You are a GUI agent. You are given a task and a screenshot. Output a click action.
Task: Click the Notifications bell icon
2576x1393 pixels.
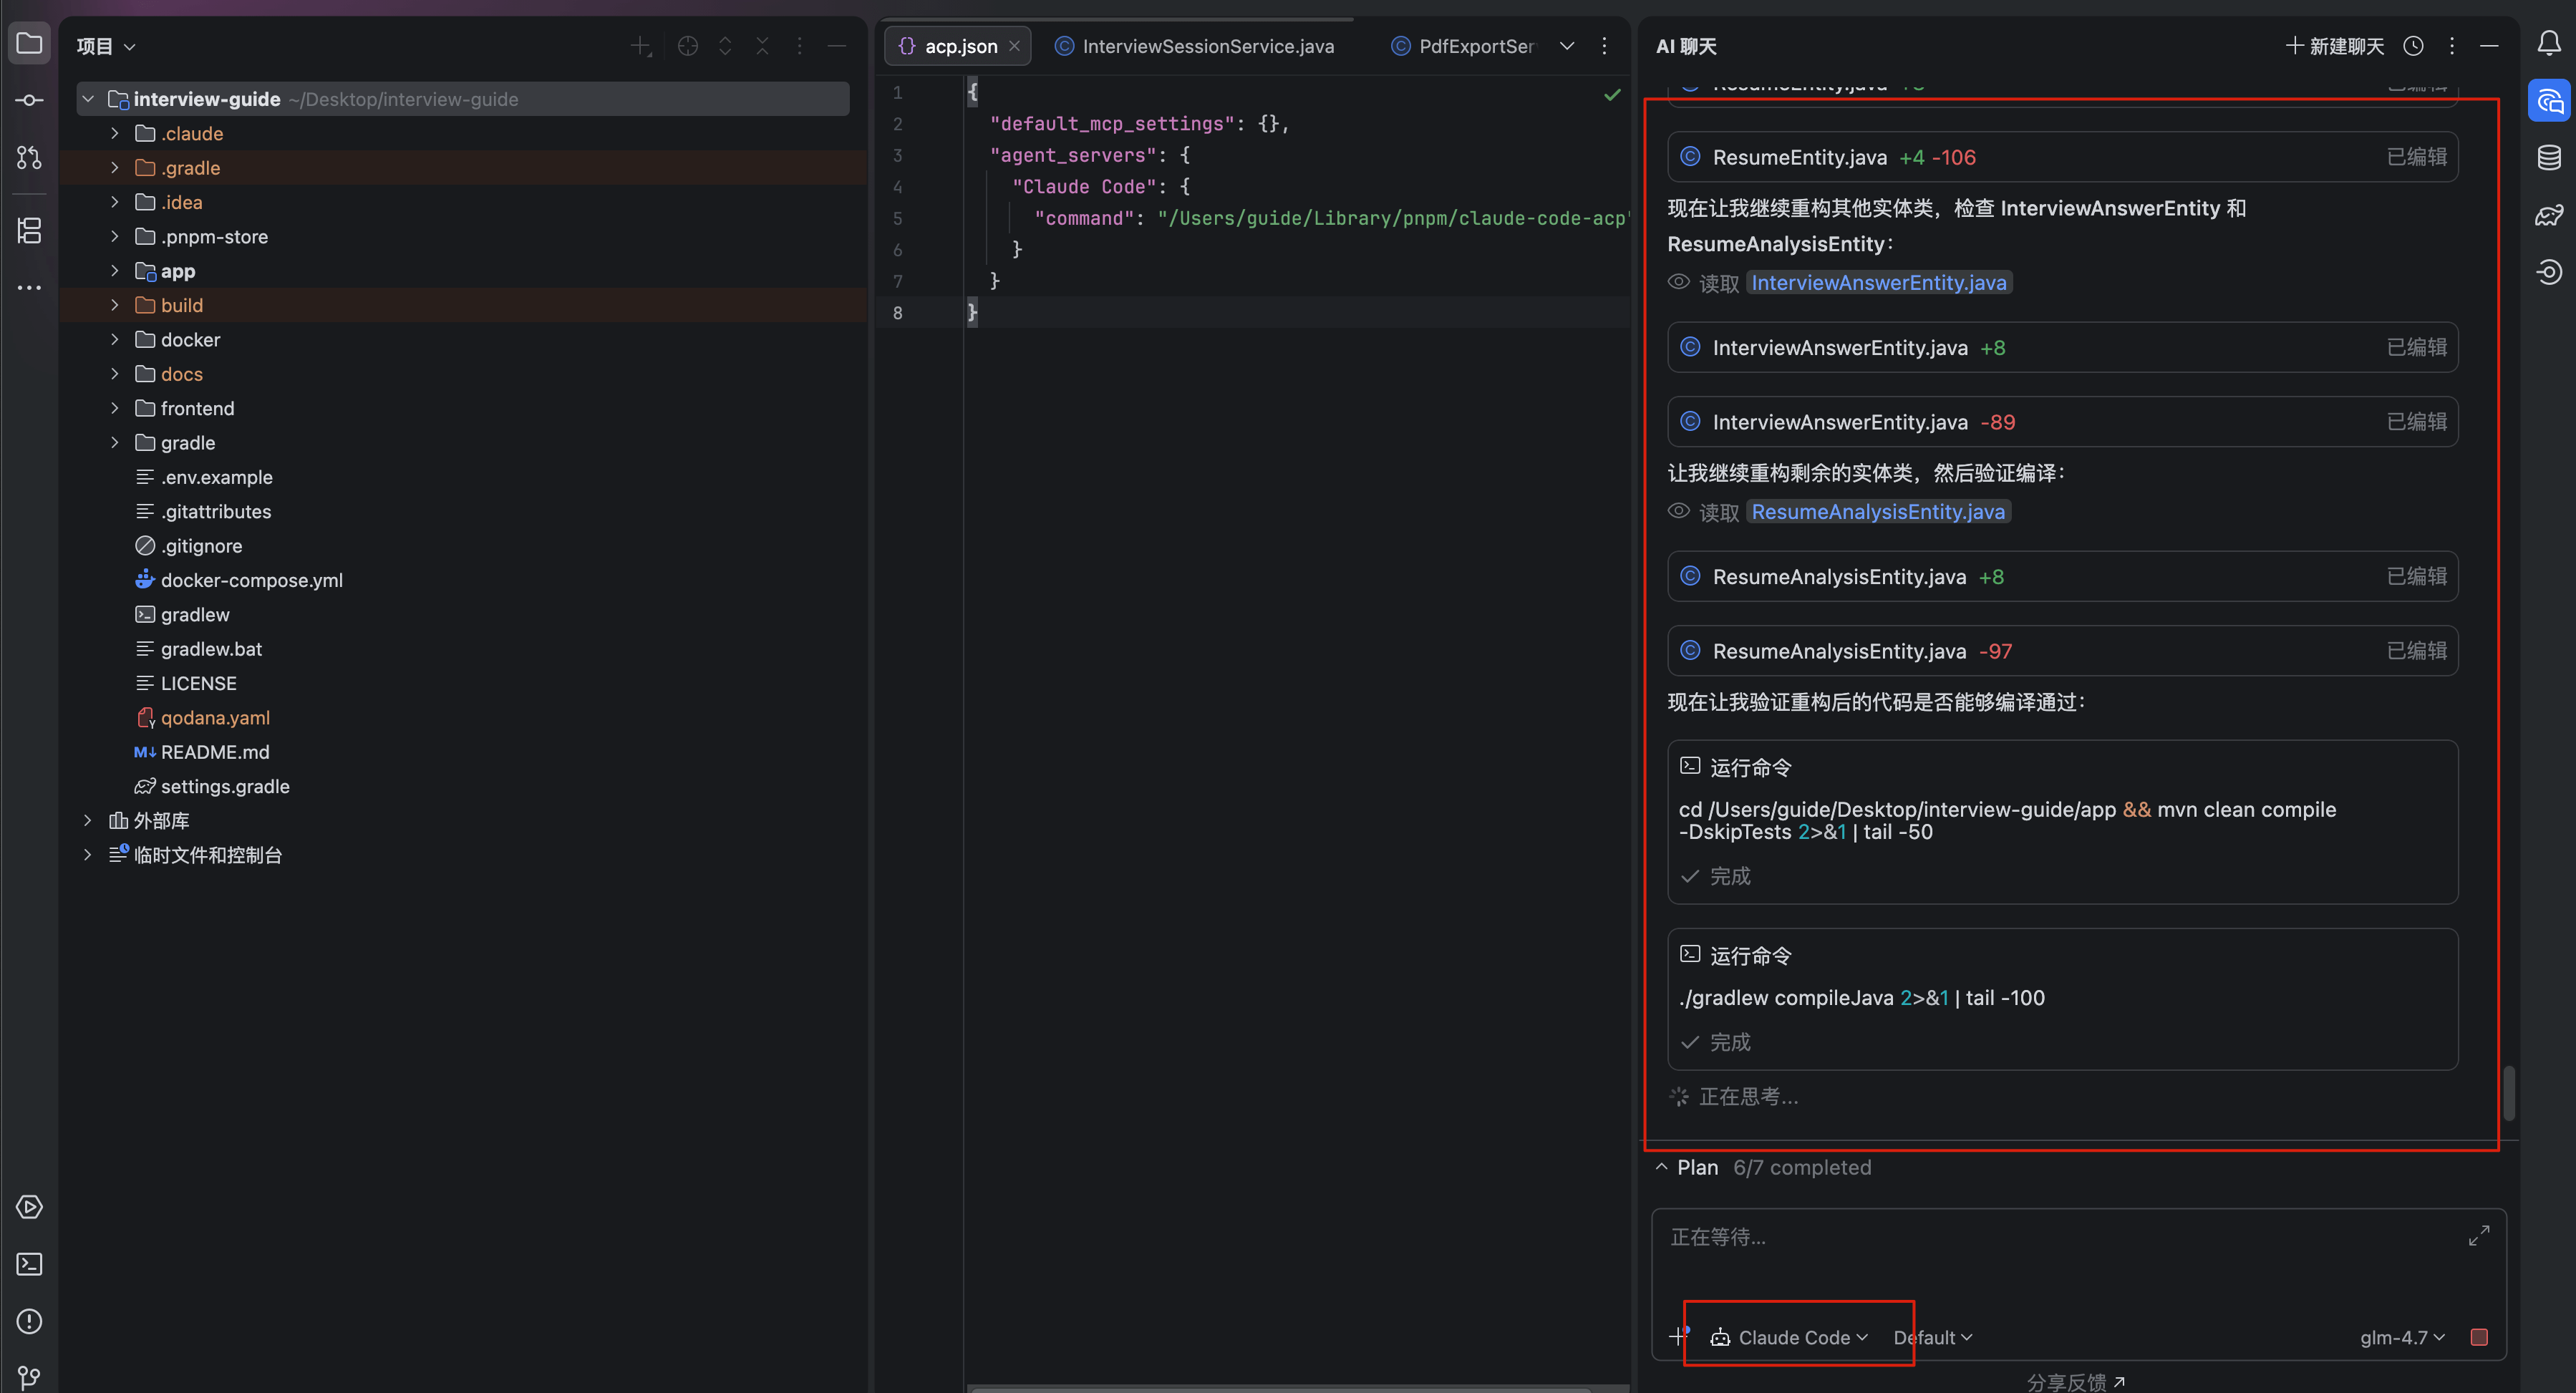tap(2549, 43)
